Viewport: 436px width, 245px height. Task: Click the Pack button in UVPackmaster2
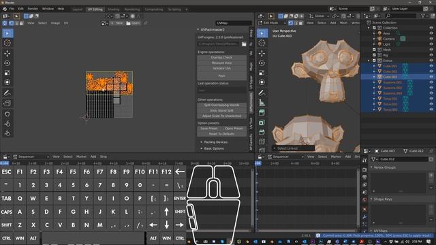point(221,76)
